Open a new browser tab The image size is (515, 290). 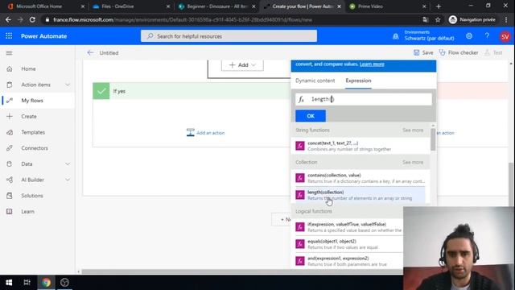438,6
